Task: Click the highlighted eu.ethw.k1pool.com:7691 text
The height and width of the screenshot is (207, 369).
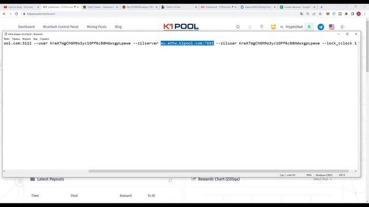Action: click(187, 43)
